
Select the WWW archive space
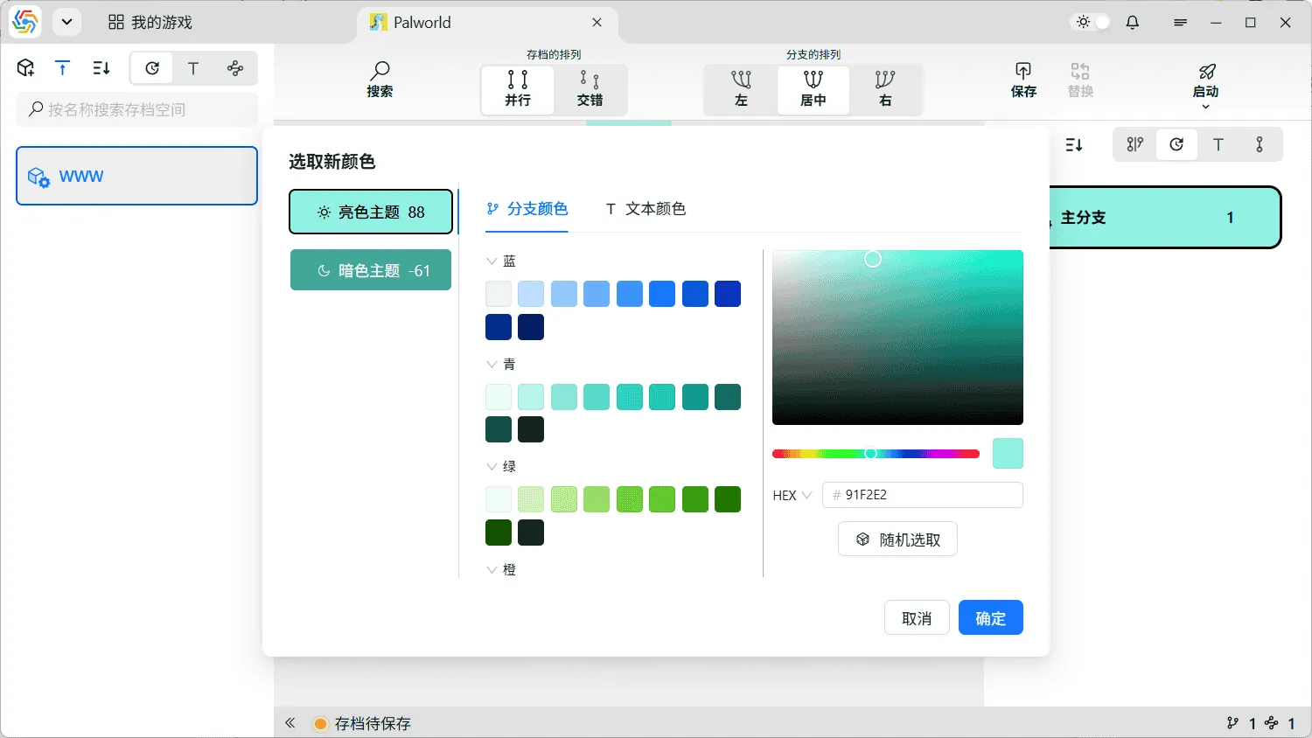[x=136, y=176]
